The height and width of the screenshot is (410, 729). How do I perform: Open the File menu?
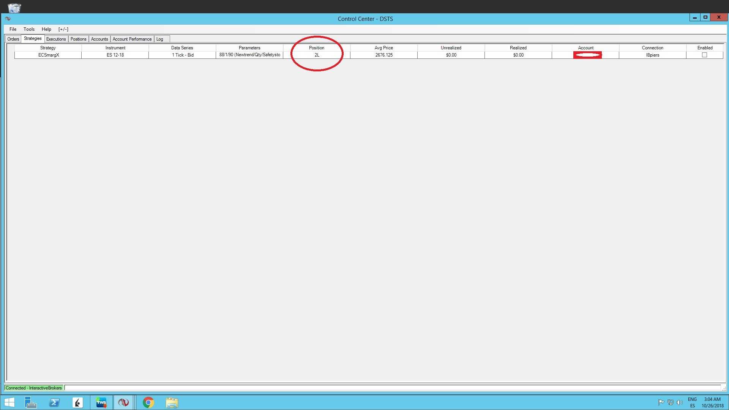[13, 29]
